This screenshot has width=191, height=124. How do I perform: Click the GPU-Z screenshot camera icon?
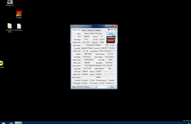pos(109,30)
